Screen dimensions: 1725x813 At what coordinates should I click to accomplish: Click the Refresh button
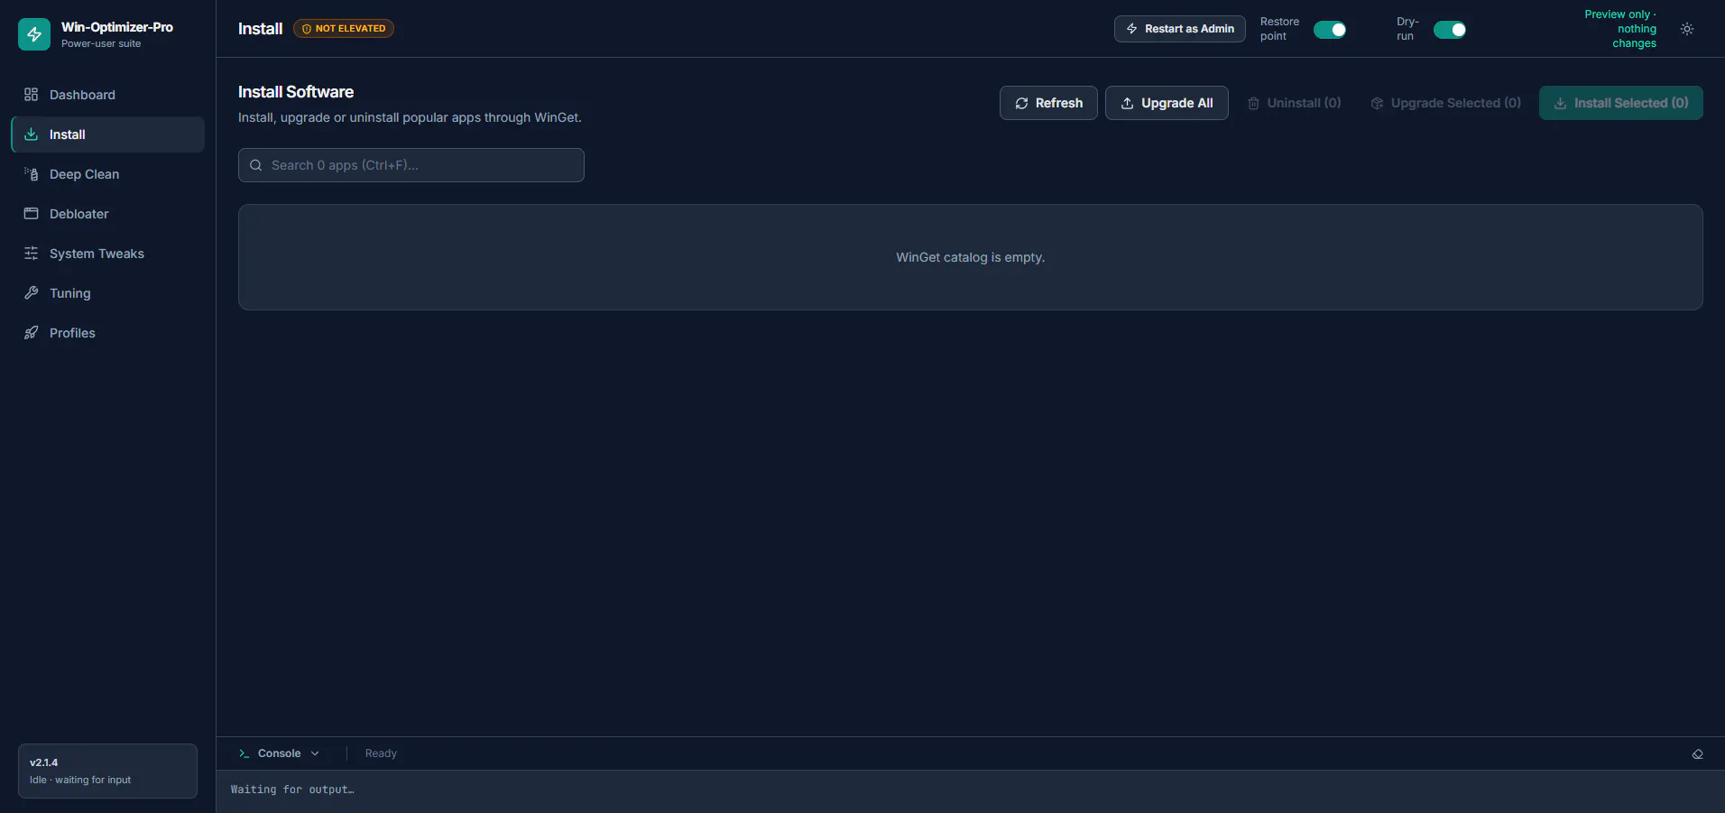(x=1048, y=103)
